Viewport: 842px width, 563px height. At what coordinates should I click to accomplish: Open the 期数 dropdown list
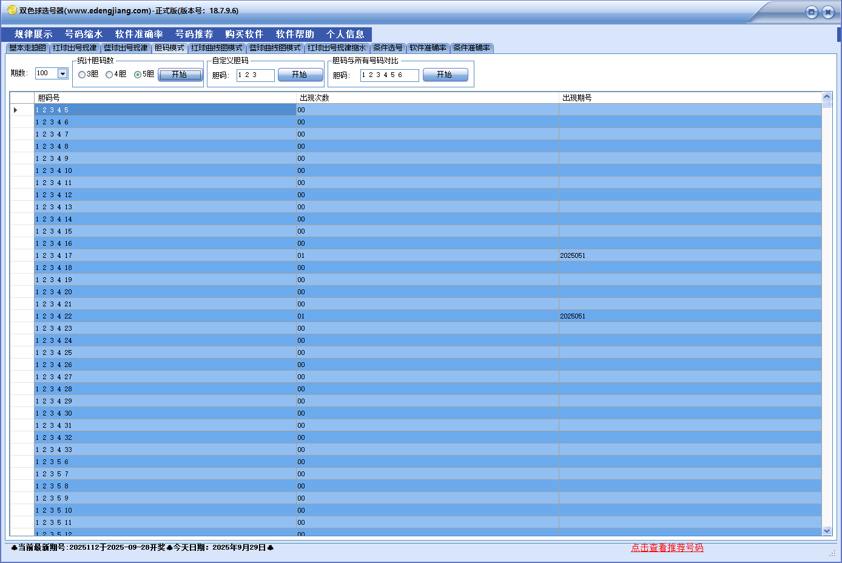click(x=62, y=73)
